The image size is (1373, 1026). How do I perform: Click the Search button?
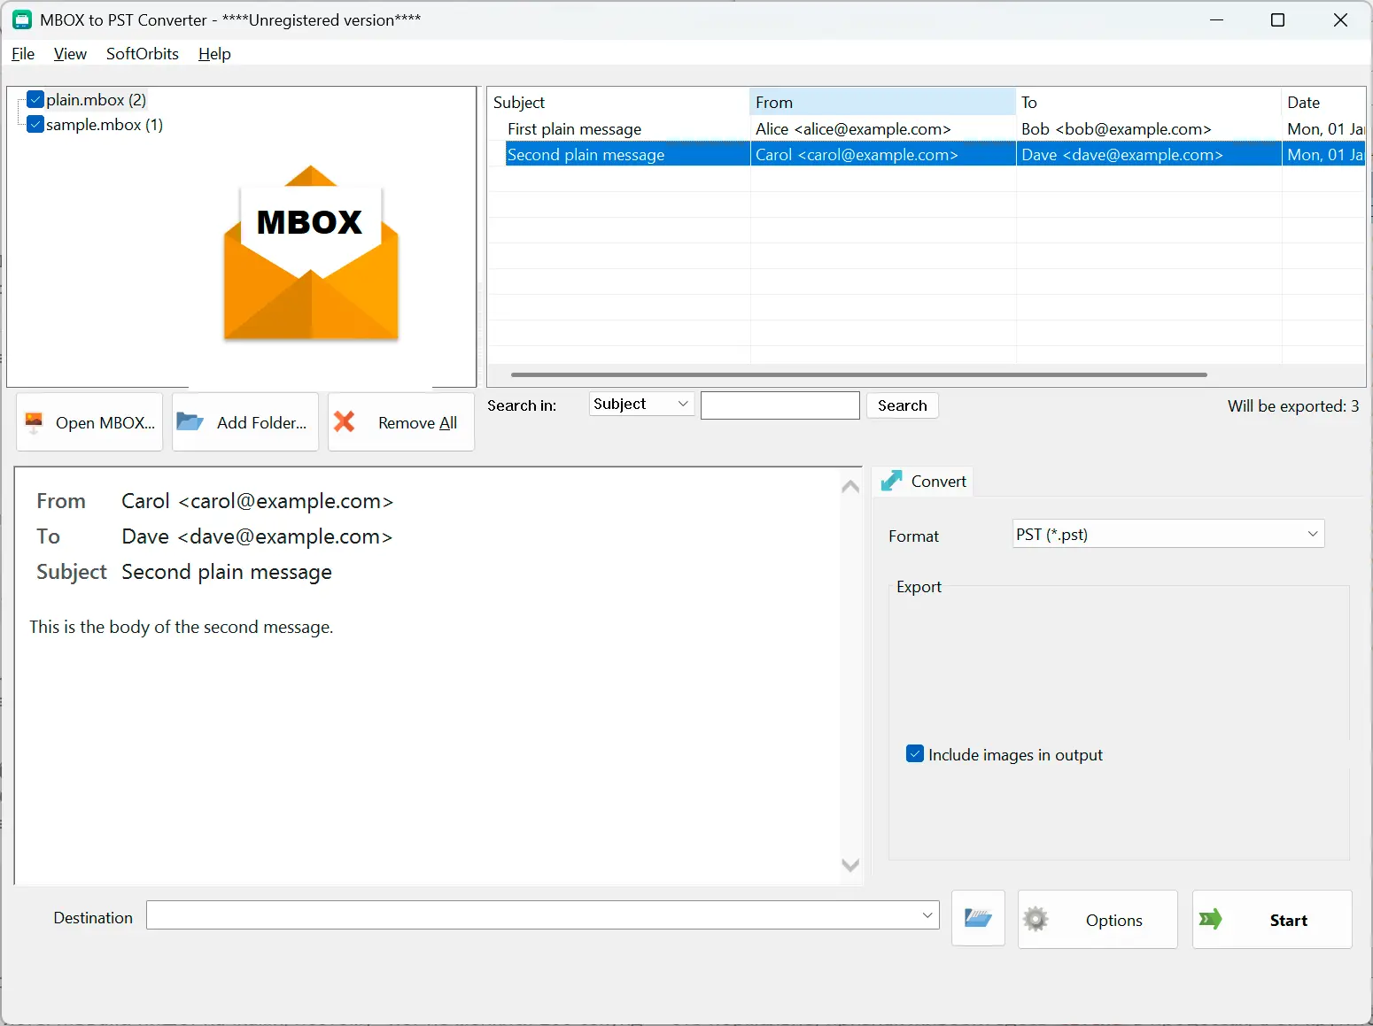[x=902, y=405]
